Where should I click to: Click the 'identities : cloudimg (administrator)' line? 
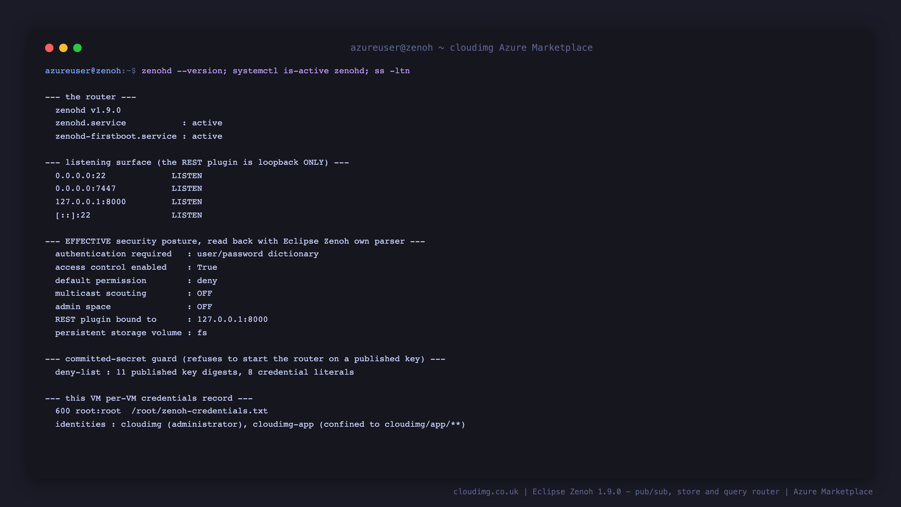(260, 424)
